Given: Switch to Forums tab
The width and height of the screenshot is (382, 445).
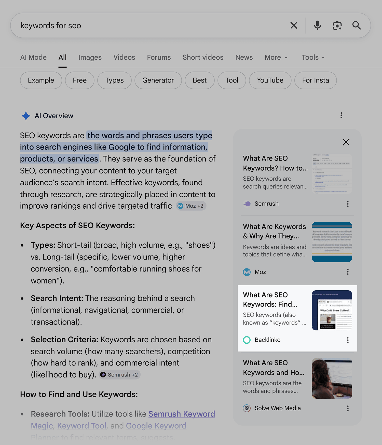Looking at the screenshot, I should [159, 58].
